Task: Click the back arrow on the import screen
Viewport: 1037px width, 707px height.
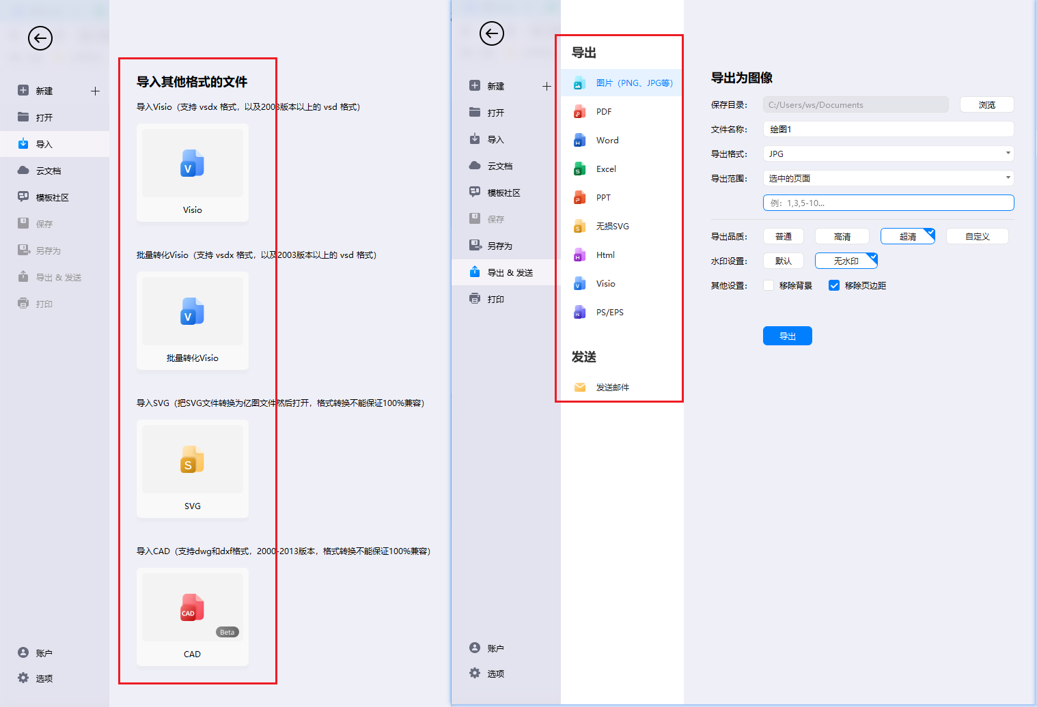Action: 40,38
